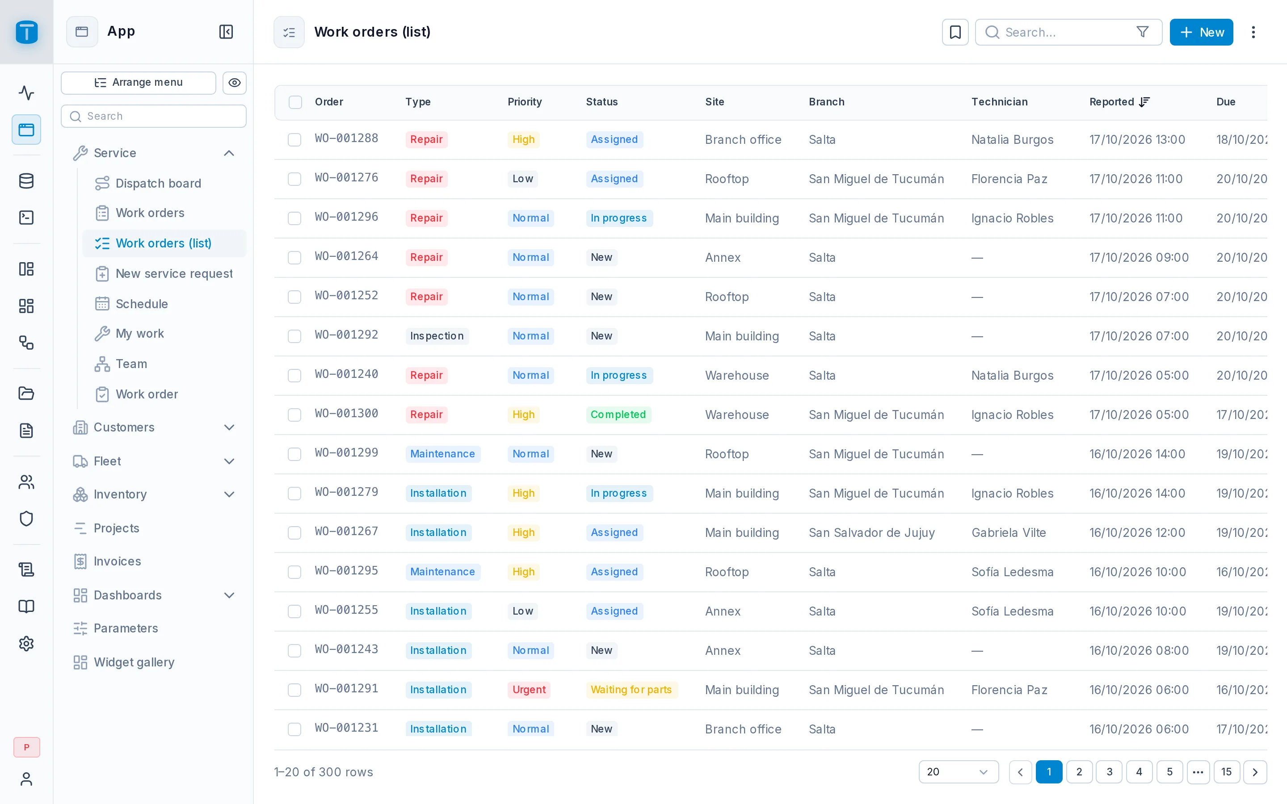Expand the Inventory menu section
Screen dimensions: 1287x804
tap(229, 494)
